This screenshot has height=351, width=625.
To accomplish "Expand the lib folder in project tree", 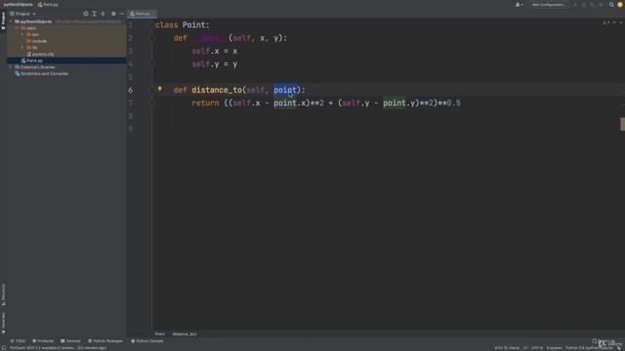I will point(22,48).
